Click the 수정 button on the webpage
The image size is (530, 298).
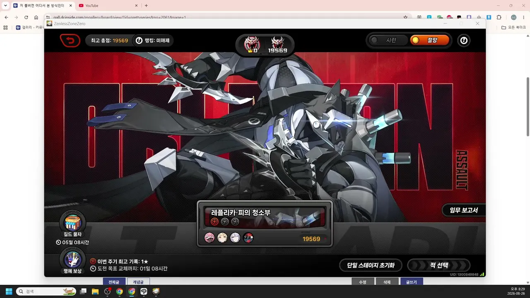point(362,282)
